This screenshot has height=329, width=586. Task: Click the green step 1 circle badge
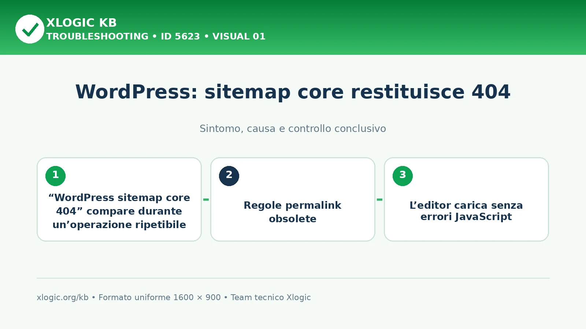tap(55, 176)
